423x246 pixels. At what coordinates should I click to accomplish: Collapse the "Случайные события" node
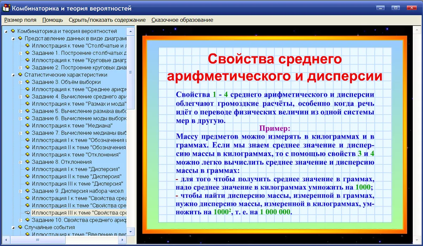pyautogui.click(x=13, y=227)
